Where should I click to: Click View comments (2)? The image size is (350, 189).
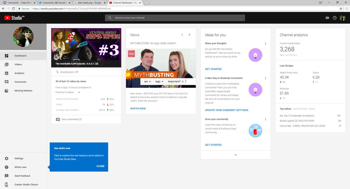coord(71,120)
